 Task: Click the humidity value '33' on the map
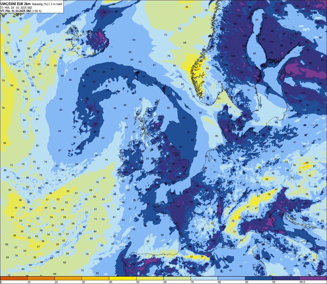(239, 218)
